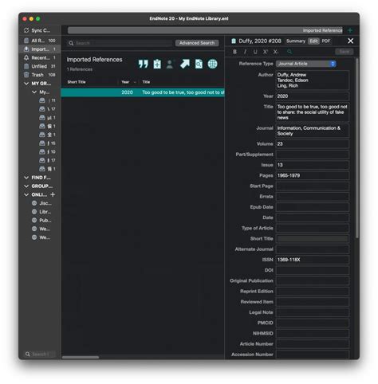
Task: Click the Journal field
Action: [x=313, y=131]
